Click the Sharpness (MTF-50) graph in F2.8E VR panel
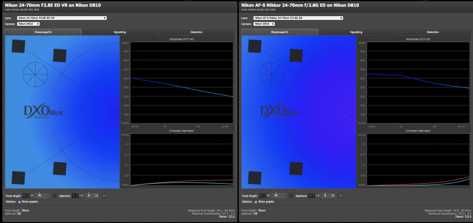Viewport: 473px width, 223px height. coord(182,82)
